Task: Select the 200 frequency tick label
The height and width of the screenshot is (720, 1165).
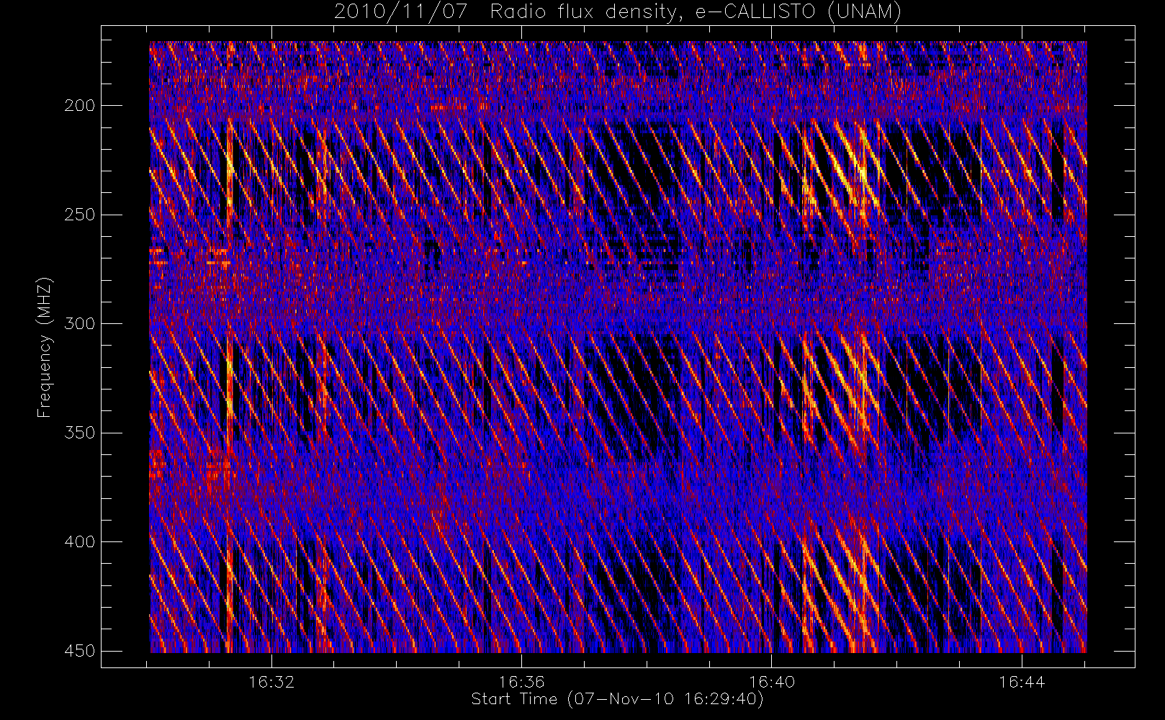Action: (80, 106)
